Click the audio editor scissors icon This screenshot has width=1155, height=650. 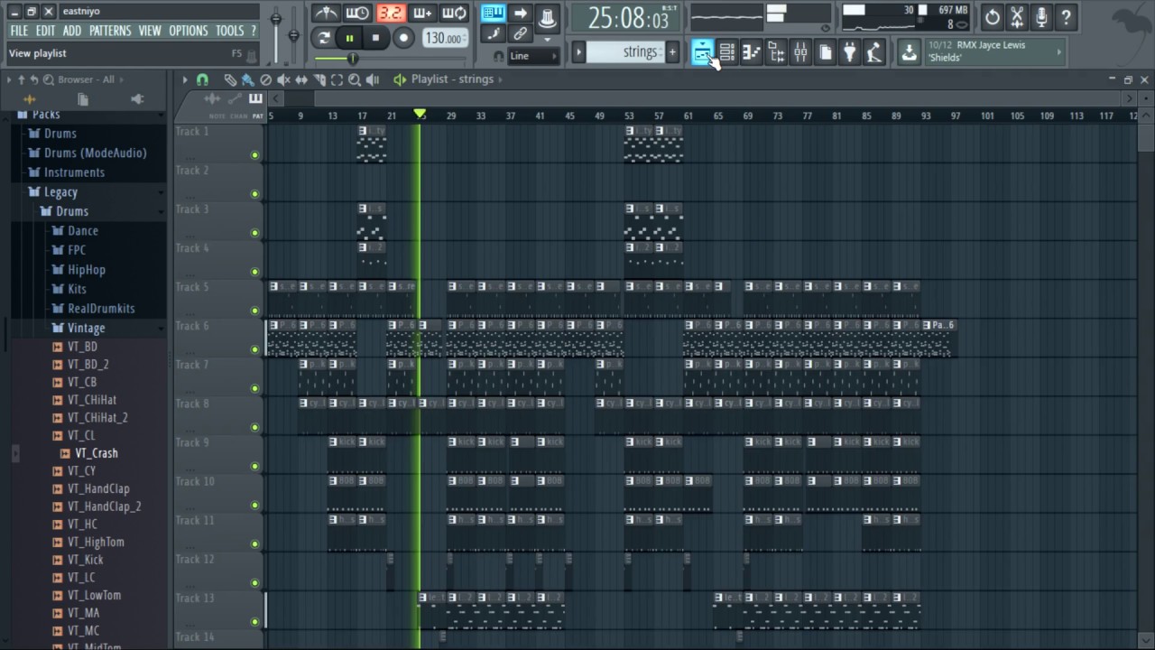(1017, 16)
